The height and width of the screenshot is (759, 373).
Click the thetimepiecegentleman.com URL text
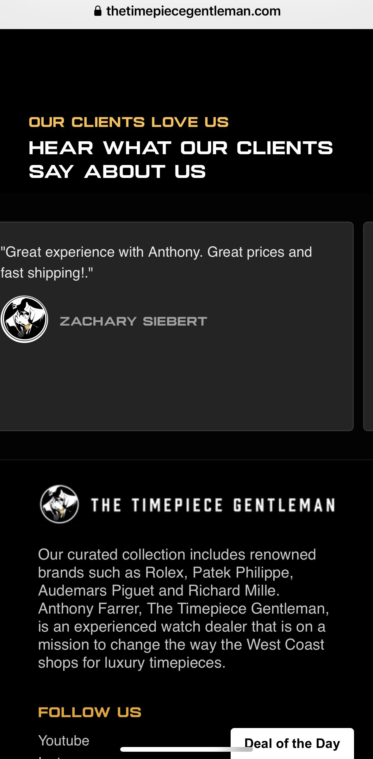coord(193,11)
